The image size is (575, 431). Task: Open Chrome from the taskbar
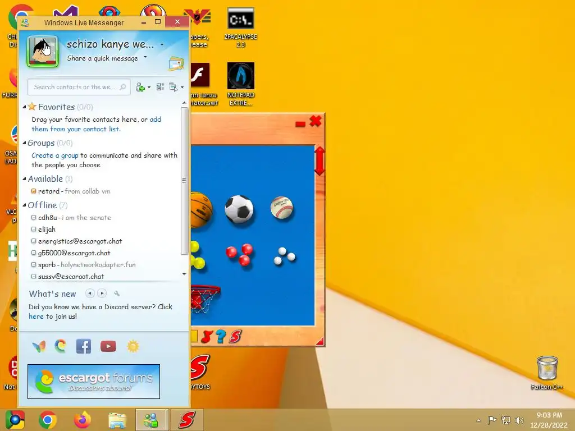[48, 420]
